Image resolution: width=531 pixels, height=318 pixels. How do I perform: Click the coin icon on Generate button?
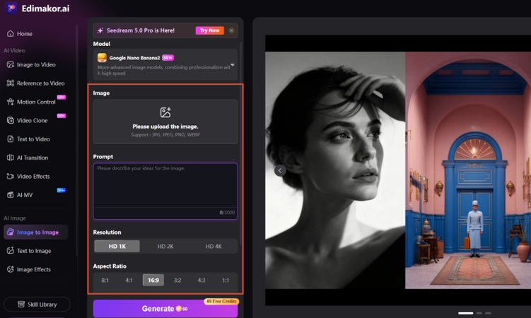179,309
